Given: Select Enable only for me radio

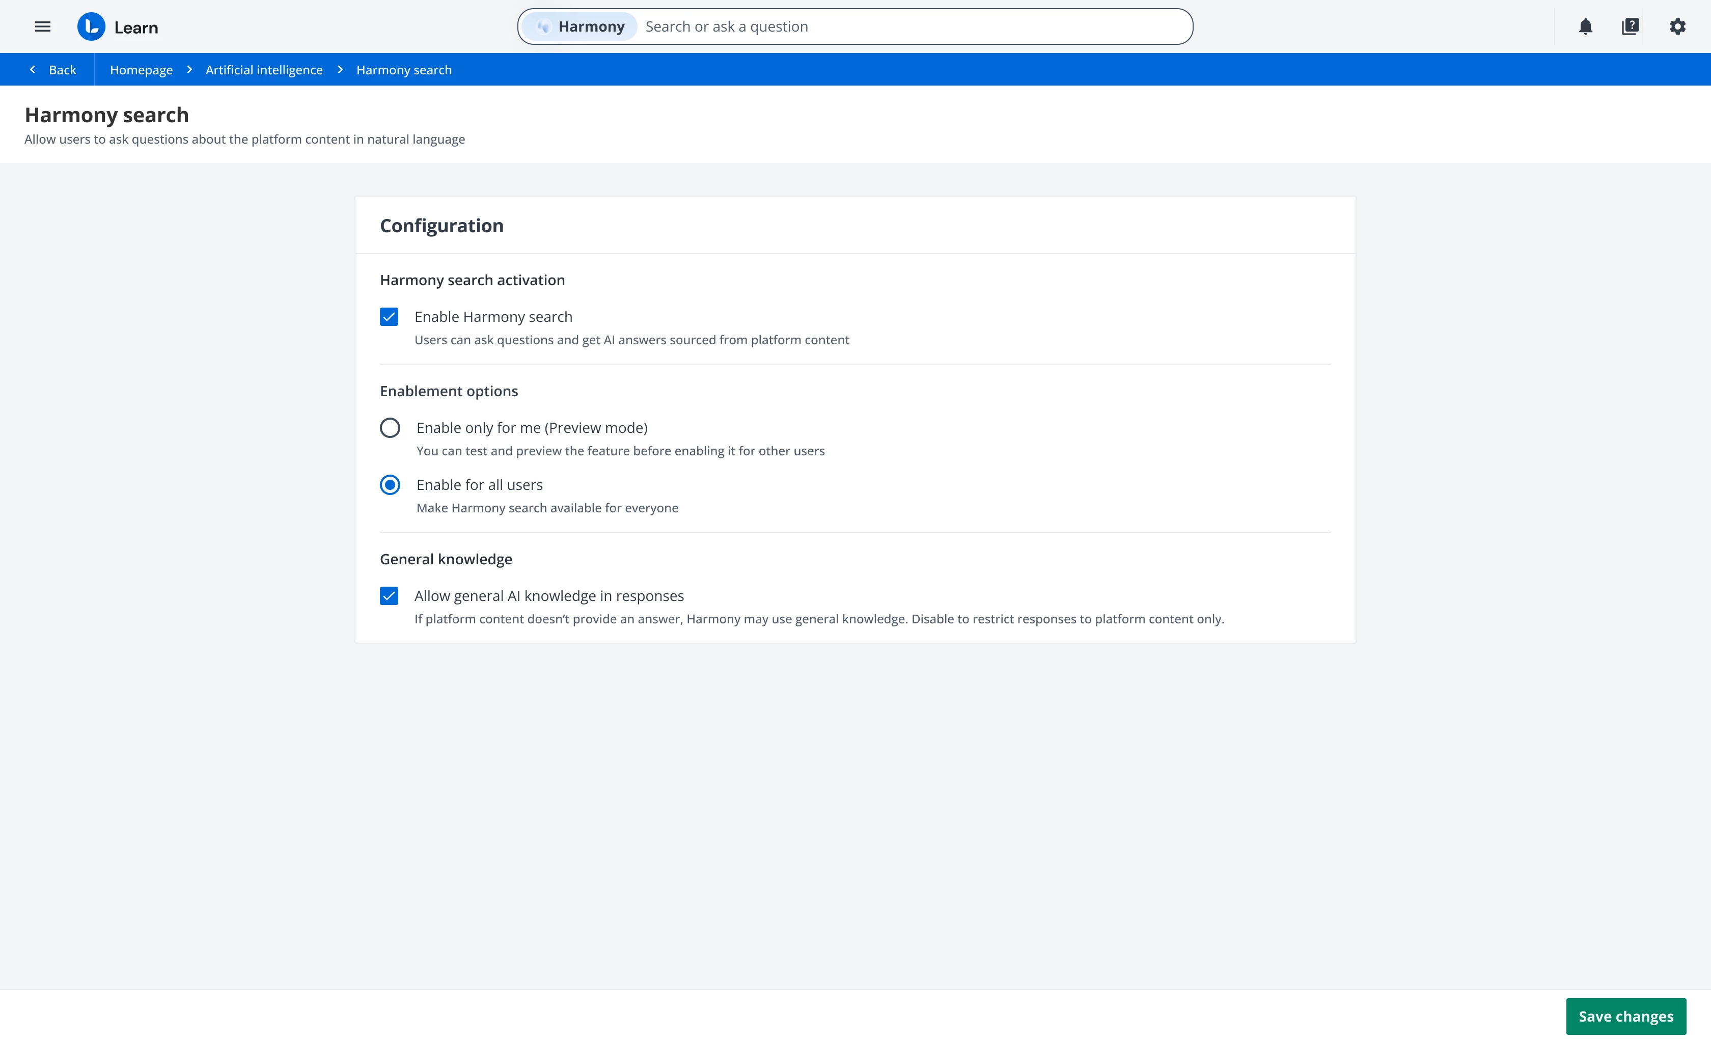Looking at the screenshot, I should point(390,428).
